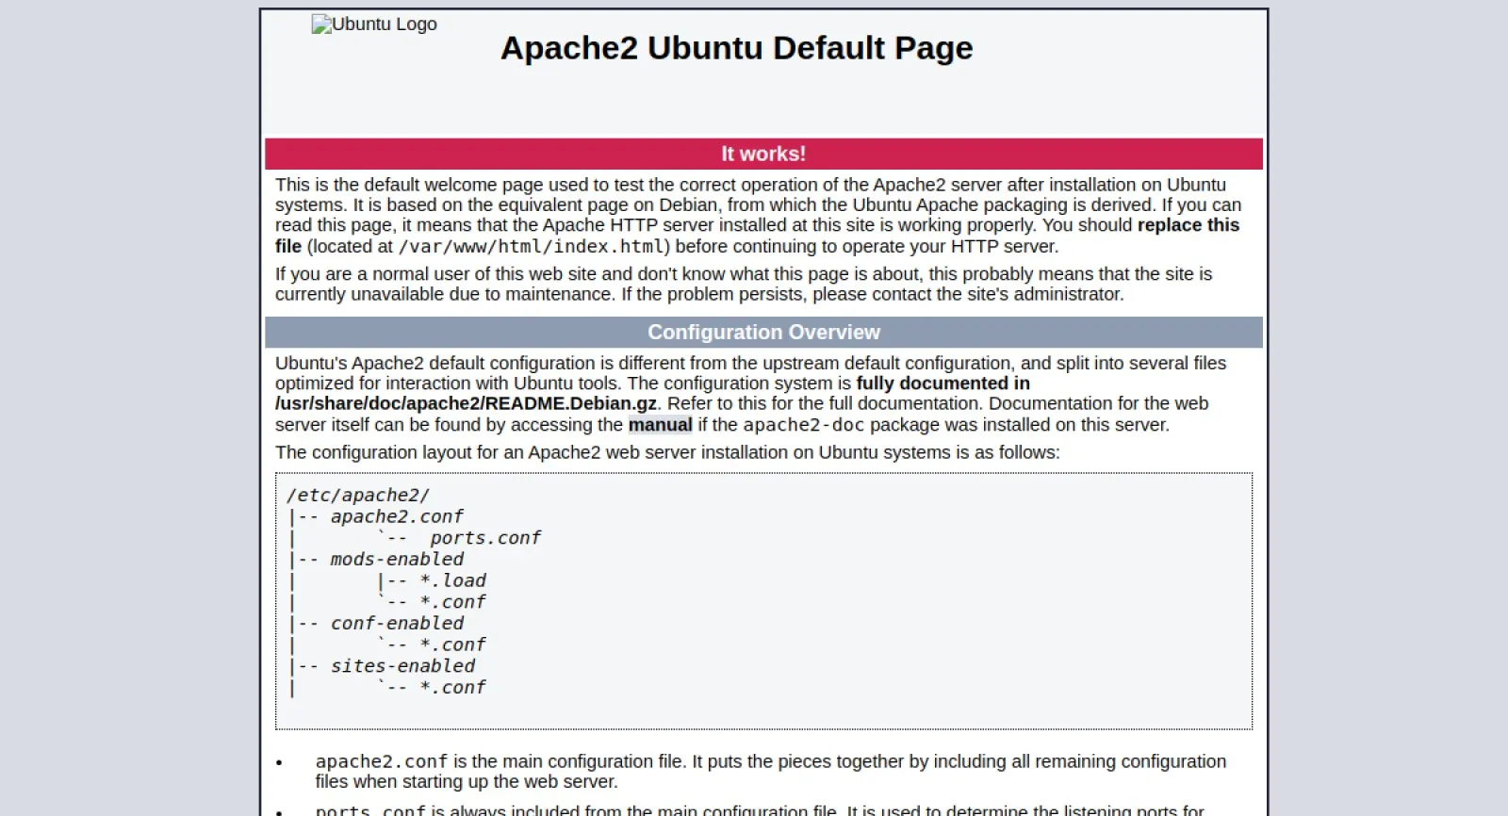Click the bold 'fully documented in' text
1508x816 pixels.
[942, 384]
